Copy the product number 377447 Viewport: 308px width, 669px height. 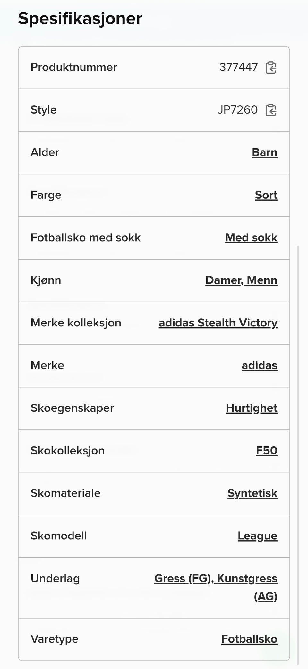click(271, 68)
